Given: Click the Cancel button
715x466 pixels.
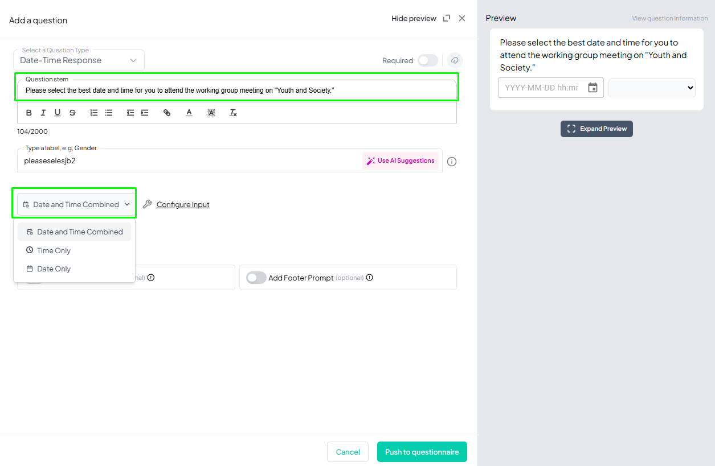Looking at the screenshot, I should pyautogui.click(x=348, y=452).
